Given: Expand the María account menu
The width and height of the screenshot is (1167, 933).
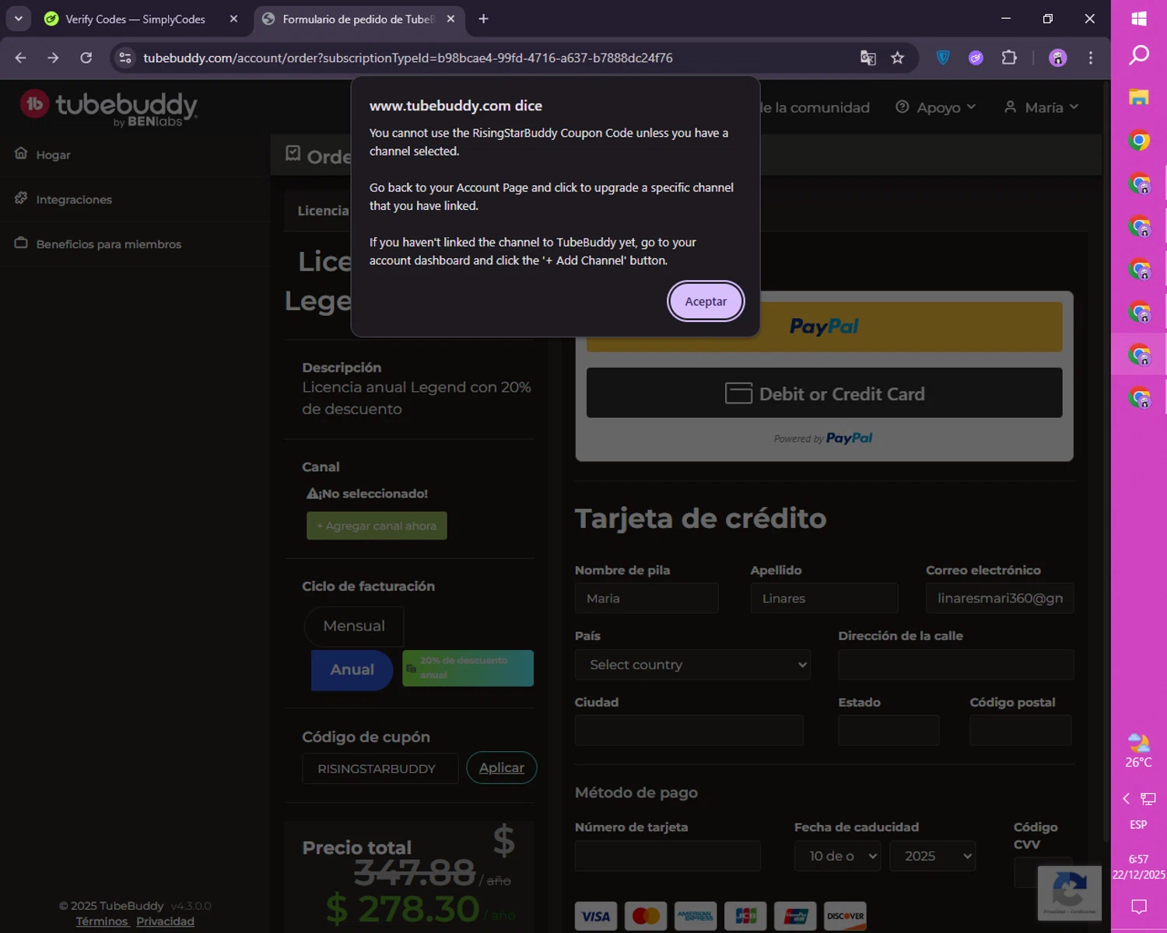Looking at the screenshot, I should tap(1041, 107).
